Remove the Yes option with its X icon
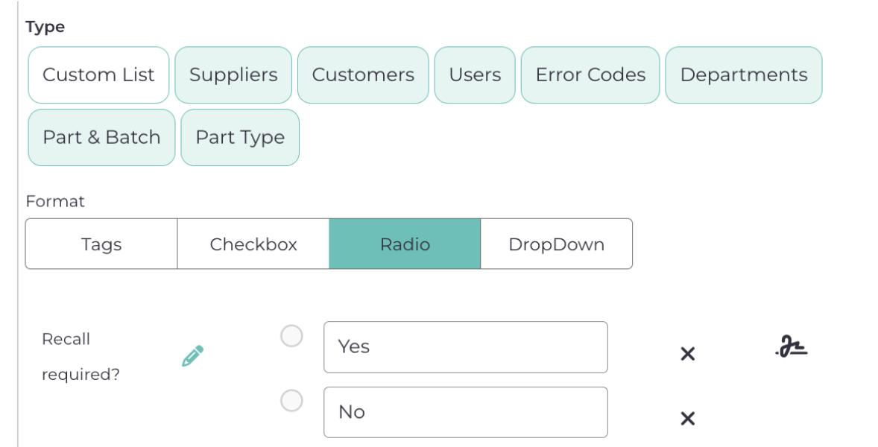 687,355
